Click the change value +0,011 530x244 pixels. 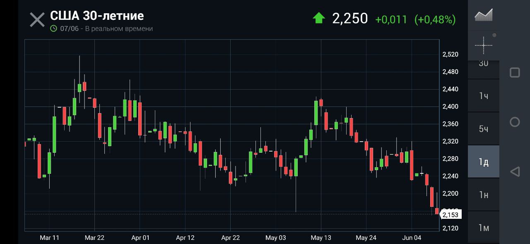(x=391, y=19)
